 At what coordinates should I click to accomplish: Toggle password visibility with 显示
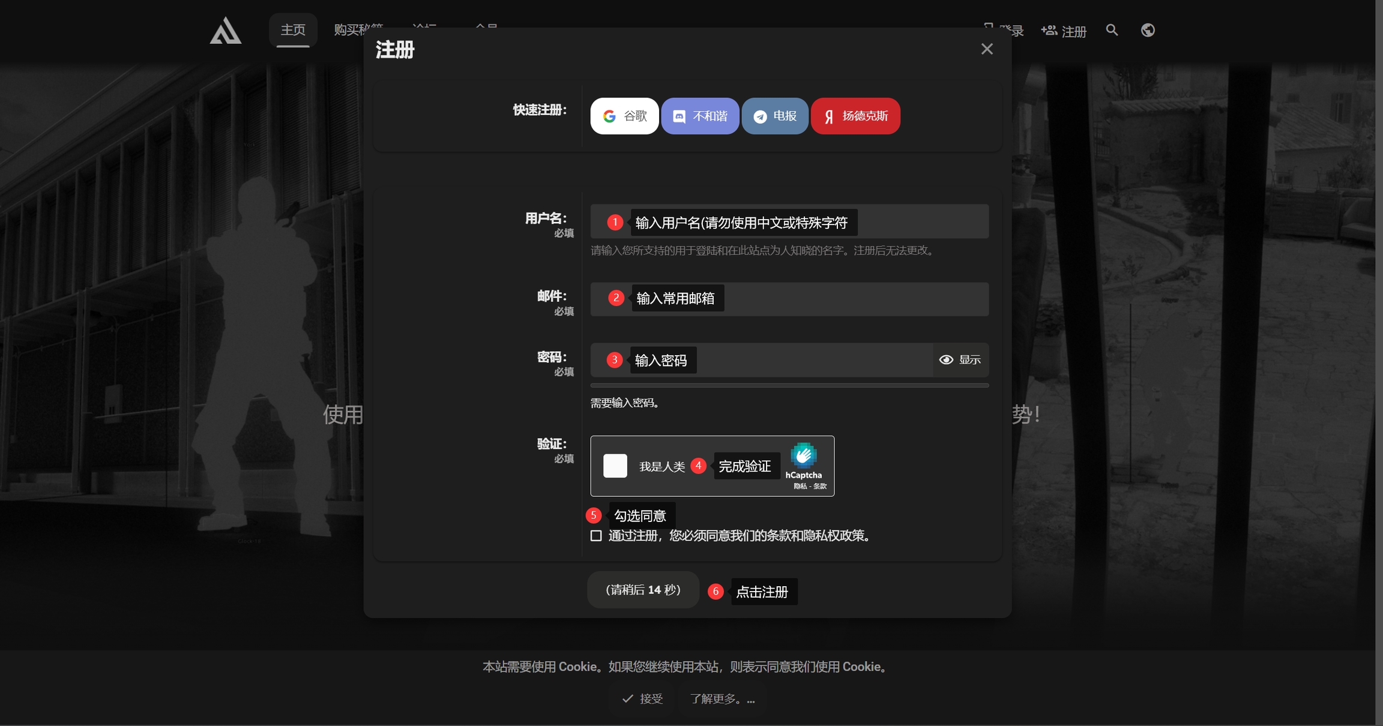click(x=960, y=359)
